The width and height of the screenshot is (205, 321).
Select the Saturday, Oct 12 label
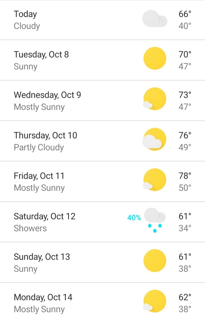point(44,216)
